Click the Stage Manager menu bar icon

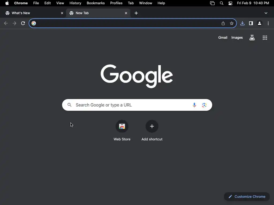tap(212, 3)
